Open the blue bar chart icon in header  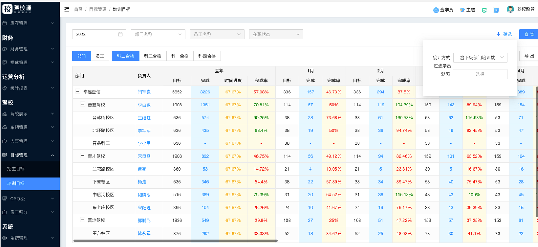496,10
